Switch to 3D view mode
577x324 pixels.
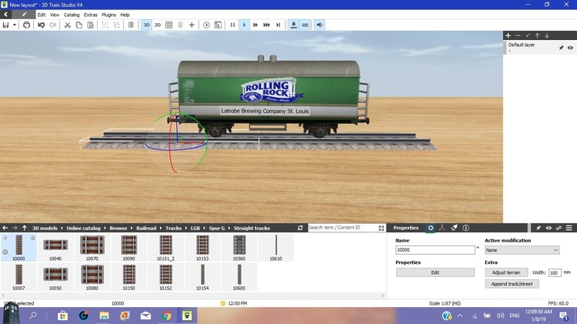point(146,25)
